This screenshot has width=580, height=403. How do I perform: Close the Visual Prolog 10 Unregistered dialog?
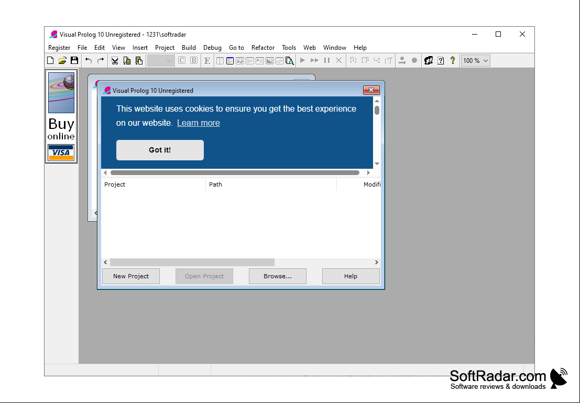(x=371, y=90)
